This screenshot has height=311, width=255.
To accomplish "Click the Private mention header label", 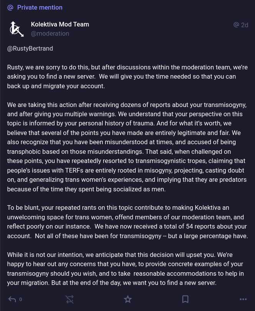I will 39,8.
